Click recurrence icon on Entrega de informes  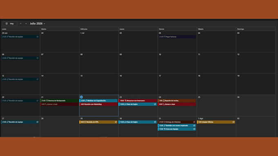click(194, 122)
